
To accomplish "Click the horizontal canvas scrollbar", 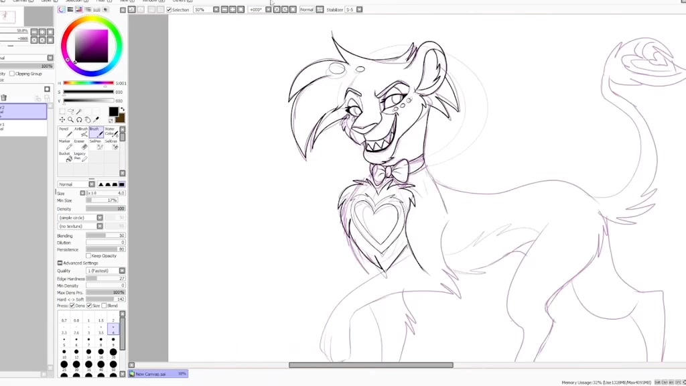I will pos(370,365).
